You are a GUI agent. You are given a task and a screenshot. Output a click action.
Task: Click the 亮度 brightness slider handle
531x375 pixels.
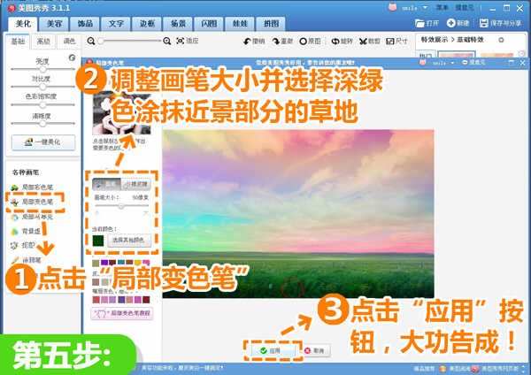[x=42, y=69]
